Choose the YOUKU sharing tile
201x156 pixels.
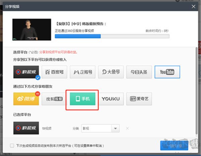[111, 99]
